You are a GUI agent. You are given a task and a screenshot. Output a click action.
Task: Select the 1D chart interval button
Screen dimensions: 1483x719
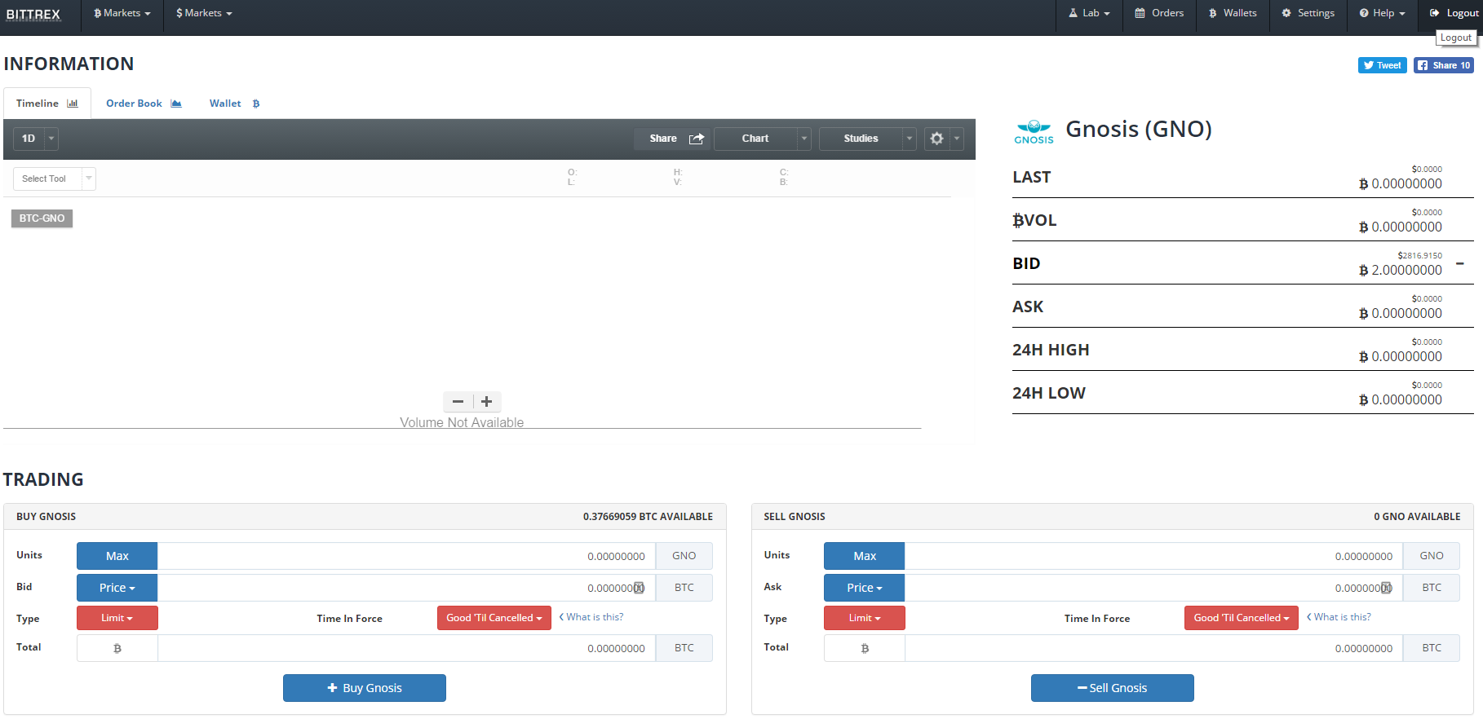pos(29,139)
